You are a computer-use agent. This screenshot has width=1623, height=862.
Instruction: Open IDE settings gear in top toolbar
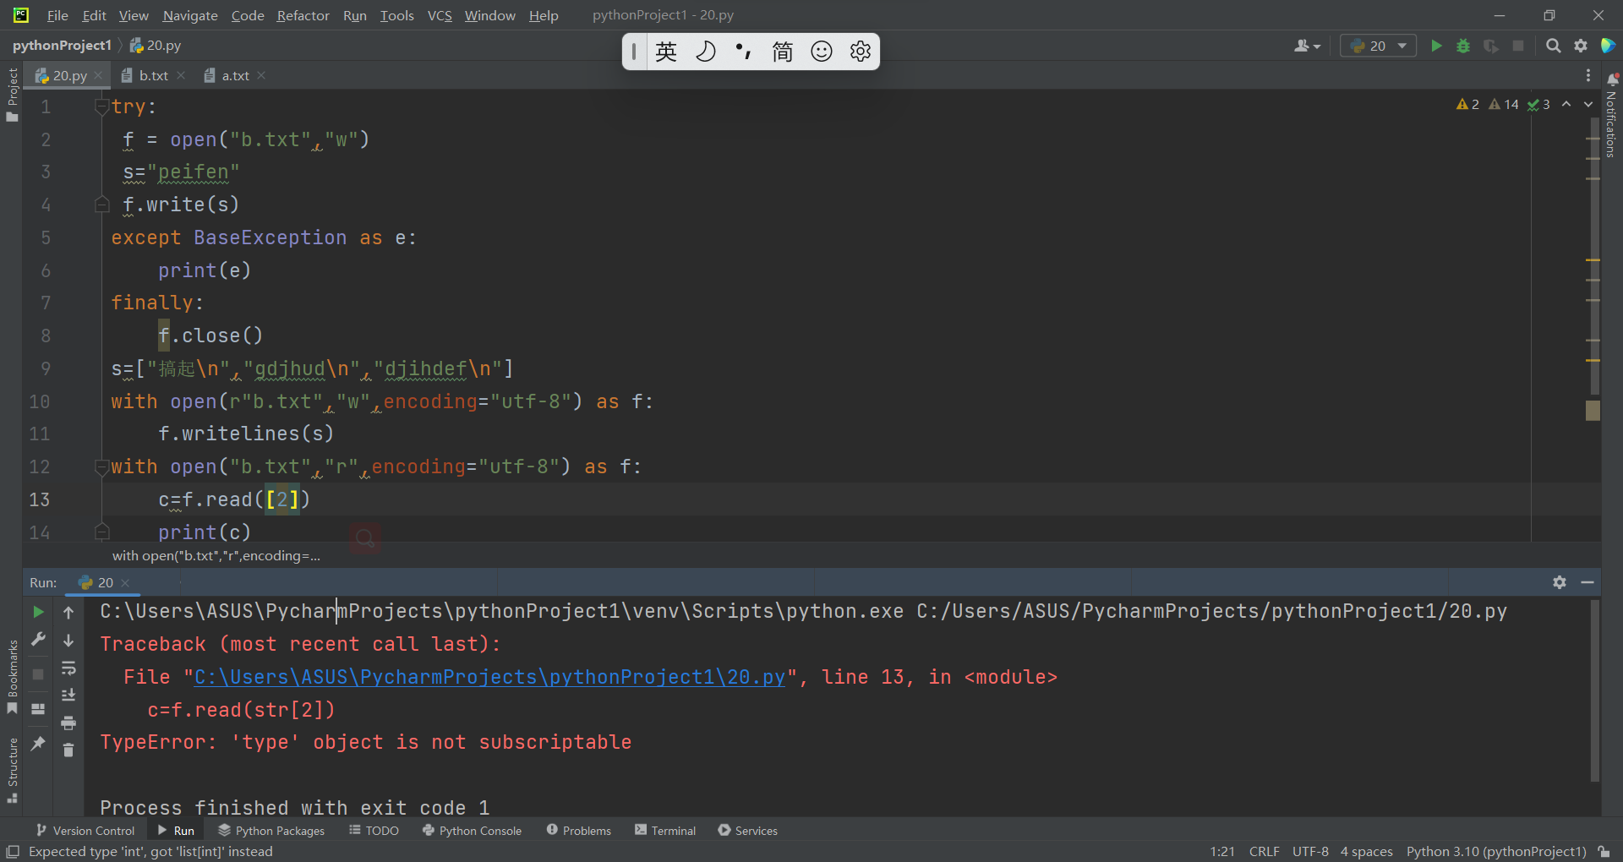[1581, 46]
